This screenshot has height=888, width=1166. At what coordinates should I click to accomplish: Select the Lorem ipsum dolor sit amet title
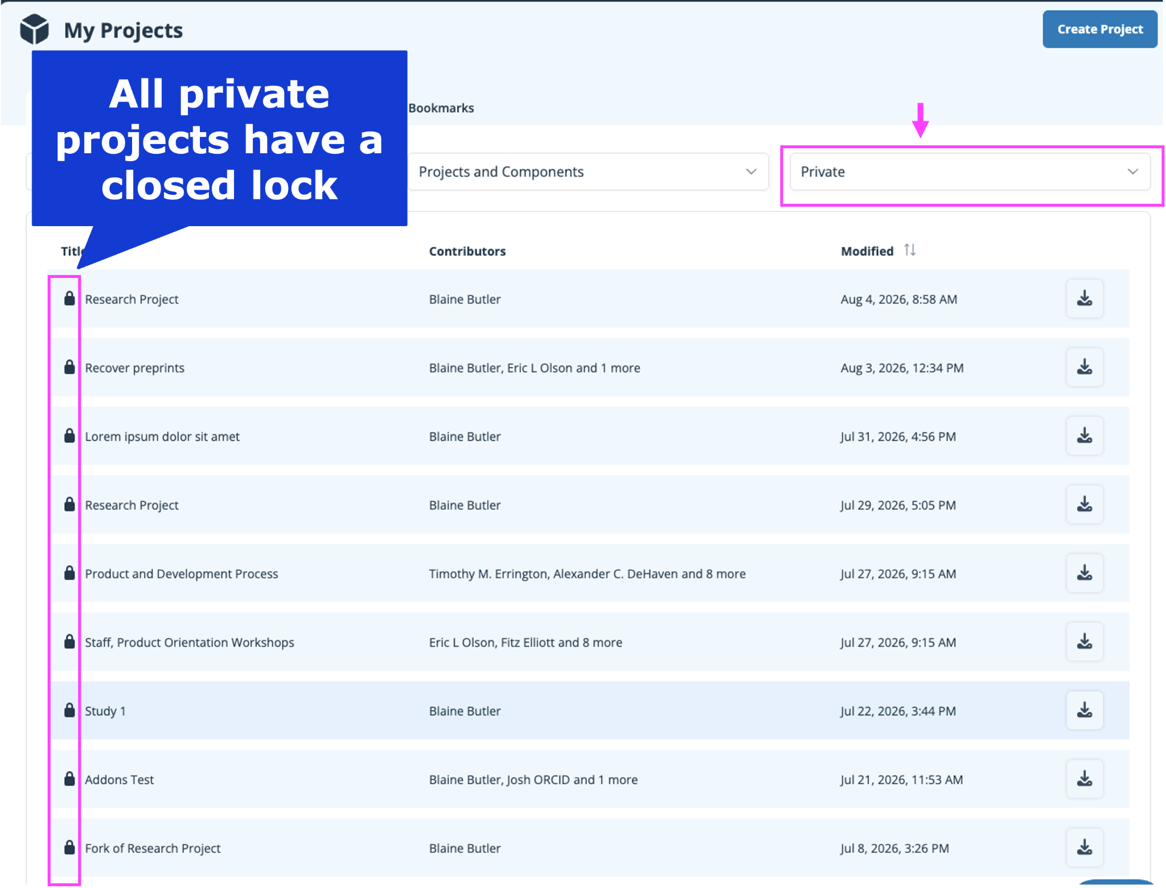coord(162,437)
